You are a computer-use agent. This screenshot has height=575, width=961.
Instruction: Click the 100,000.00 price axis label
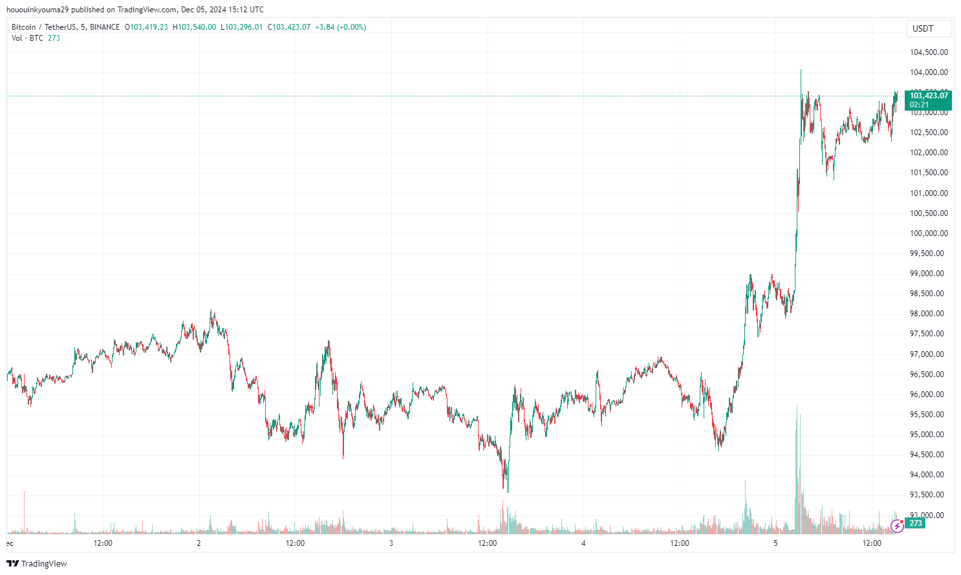click(929, 233)
